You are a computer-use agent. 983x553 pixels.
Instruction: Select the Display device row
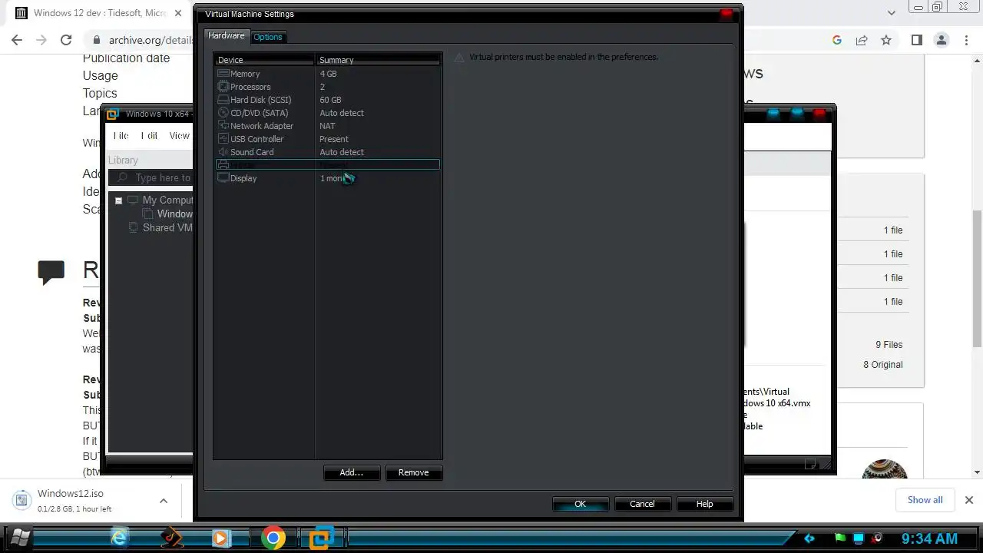coord(327,178)
